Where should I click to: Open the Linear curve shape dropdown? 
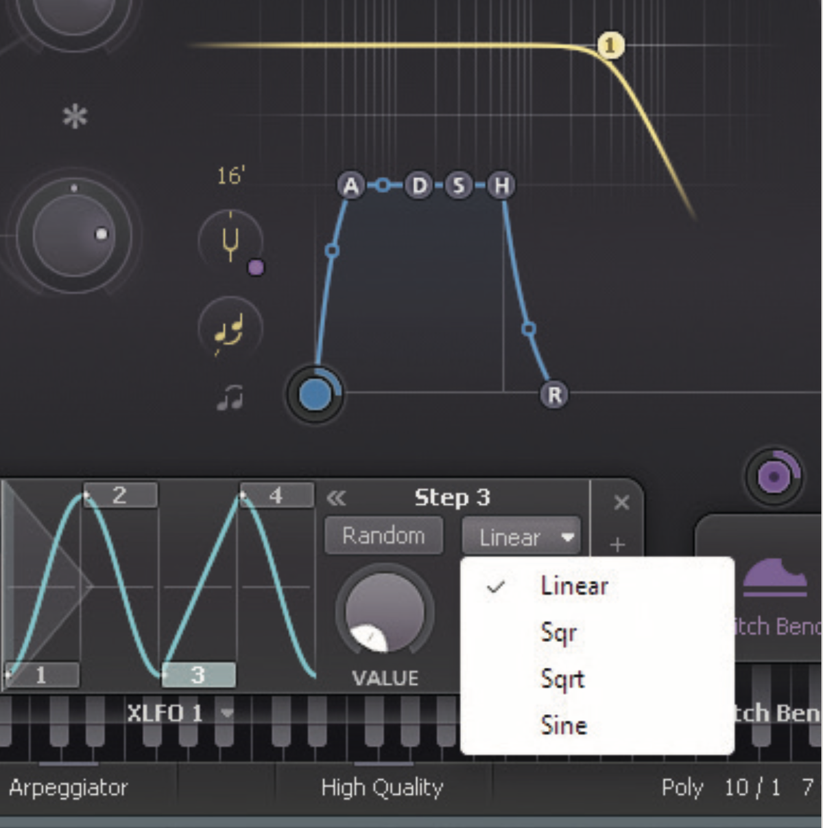pyautogui.click(x=521, y=538)
